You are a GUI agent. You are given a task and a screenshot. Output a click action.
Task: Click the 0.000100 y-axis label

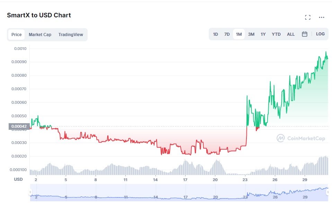pos(18,170)
